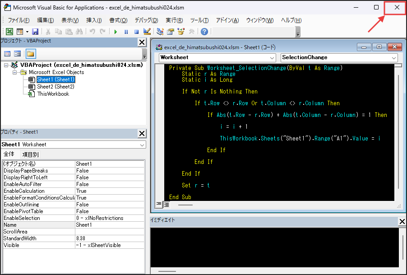Open the Sheet1 Worksheet object dropdown
Image resolution: width=407 pixels, height=275 pixels.
coord(142,145)
